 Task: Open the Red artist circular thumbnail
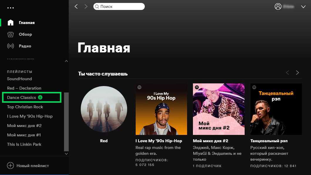click(x=104, y=109)
